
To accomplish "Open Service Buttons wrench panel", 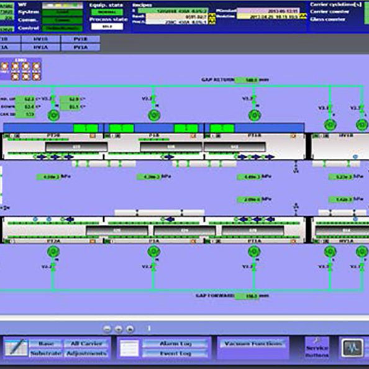I will point(317,348).
